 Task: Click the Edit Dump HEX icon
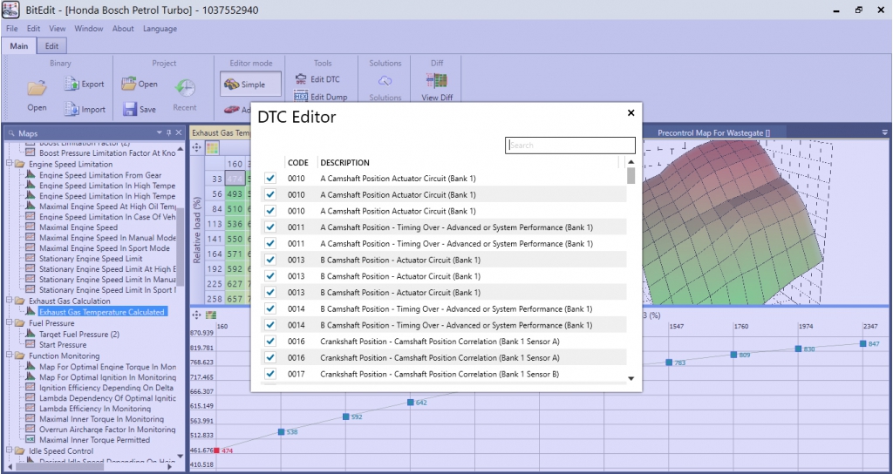[301, 97]
